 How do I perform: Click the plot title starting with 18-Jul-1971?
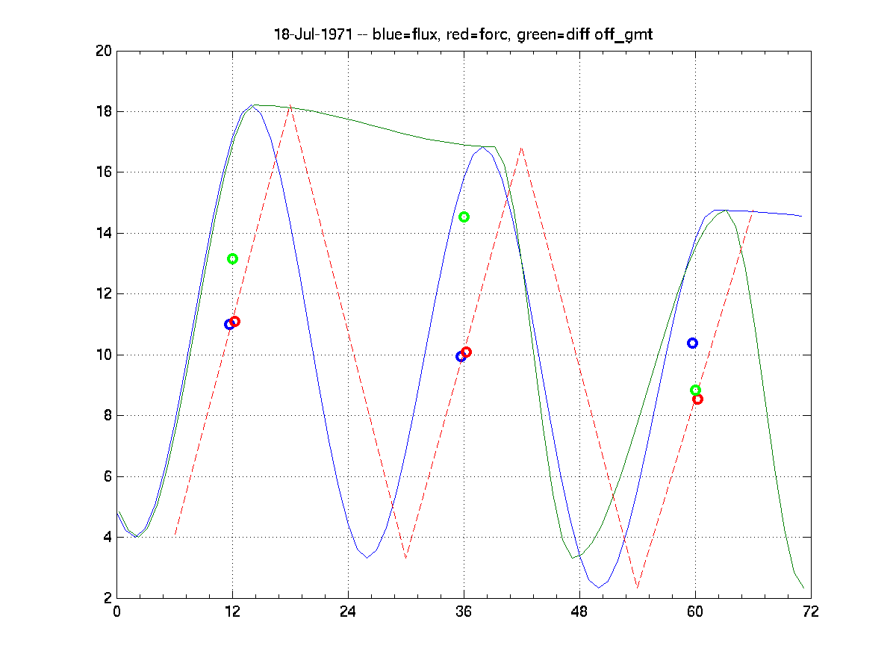463,34
